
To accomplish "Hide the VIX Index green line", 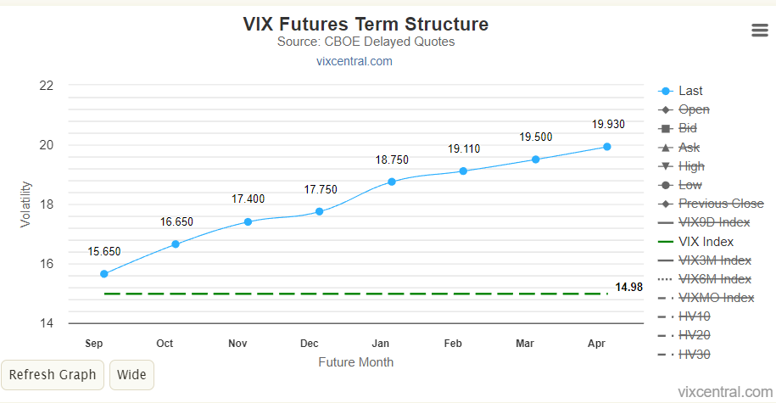I will (x=695, y=242).
